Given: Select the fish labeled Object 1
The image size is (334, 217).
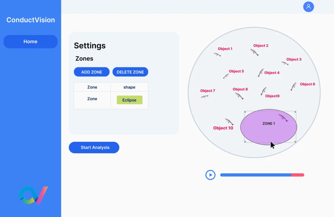Looking at the screenshot, I should [218, 54].
